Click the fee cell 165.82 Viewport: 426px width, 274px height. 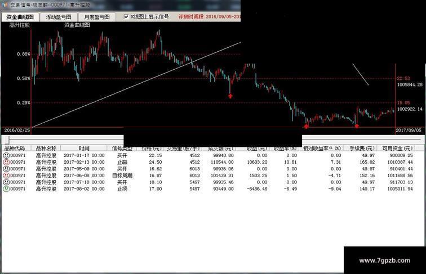367,162
